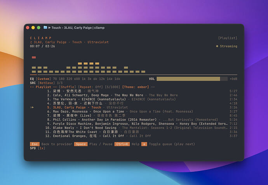
Task: Switch the [NetEase] source selector
Action: pyautogui.click(x=46, y=83)
